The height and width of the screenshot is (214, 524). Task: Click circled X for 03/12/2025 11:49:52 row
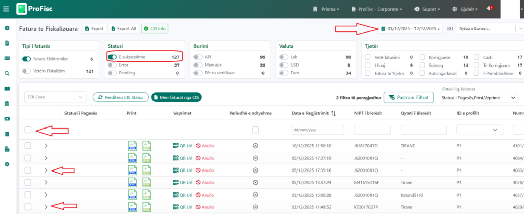255,207
